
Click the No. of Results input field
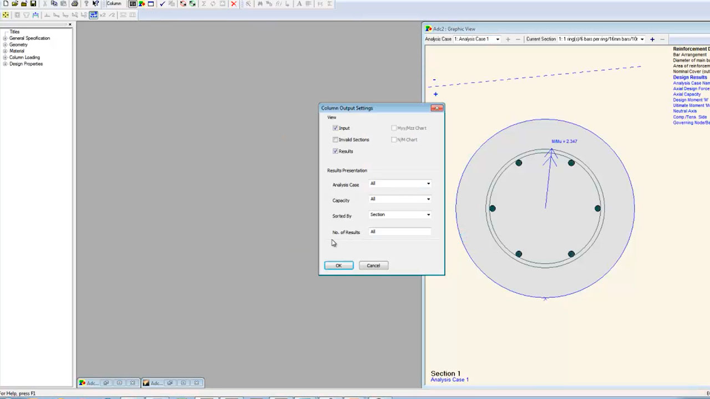point(399,232)
